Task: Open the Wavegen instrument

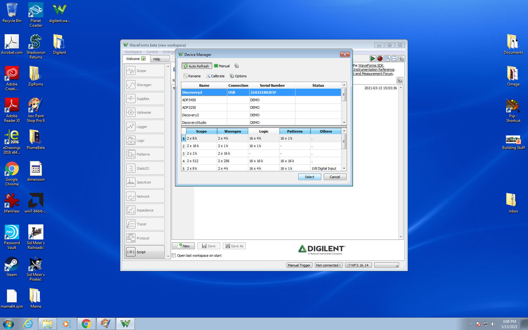Action: click(x=145, y=85)
